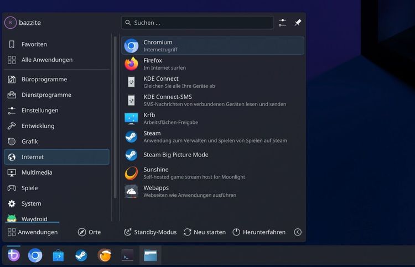Image resolution: width=415 pixels, height=267 pixels.
Task: Open the Grafik category
Action: [56, 142]
